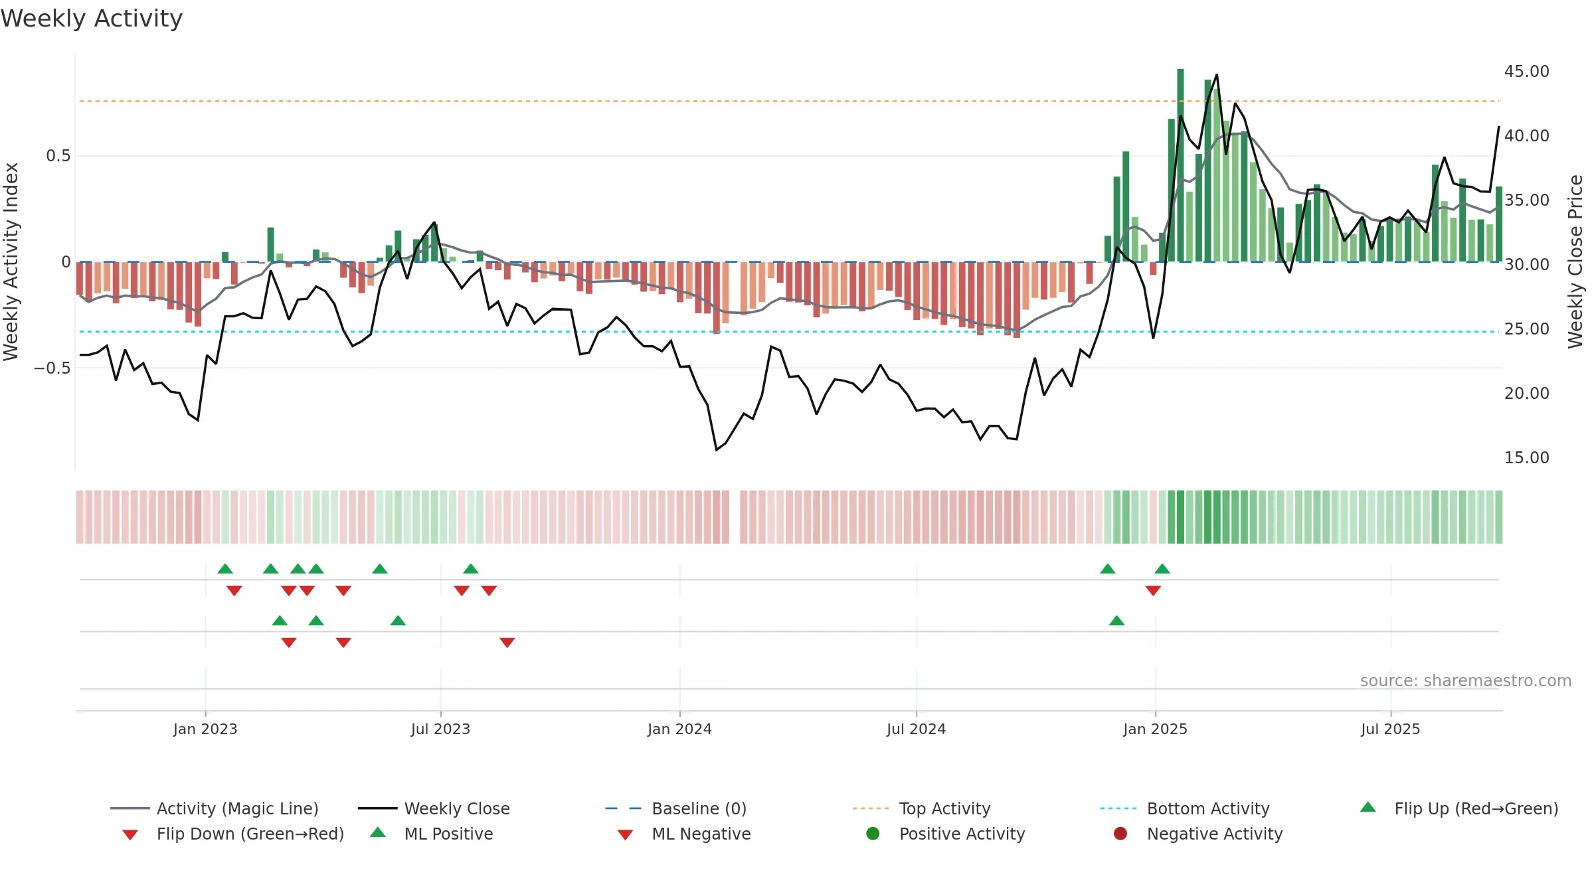
Task: Click the Weekly Close Price axis title
Action: point(1575,261)
